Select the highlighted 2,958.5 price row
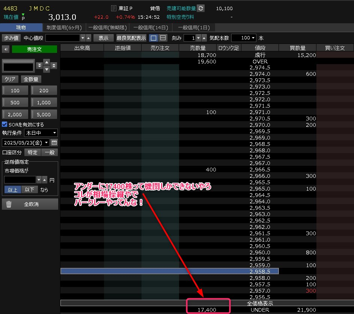Image resolution: width=354 pixels, height=314 pixels. 170,271
